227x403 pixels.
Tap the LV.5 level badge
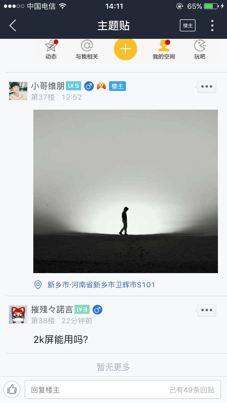[x=74, y=86]
